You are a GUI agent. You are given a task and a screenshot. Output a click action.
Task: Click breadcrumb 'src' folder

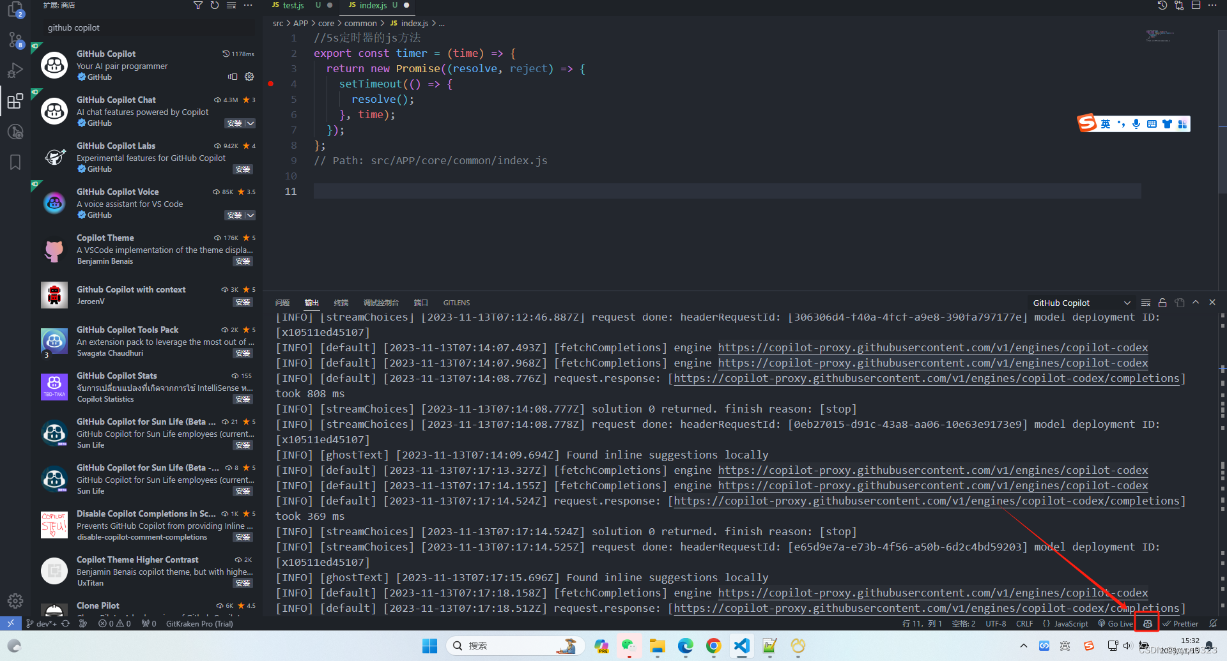278,23
